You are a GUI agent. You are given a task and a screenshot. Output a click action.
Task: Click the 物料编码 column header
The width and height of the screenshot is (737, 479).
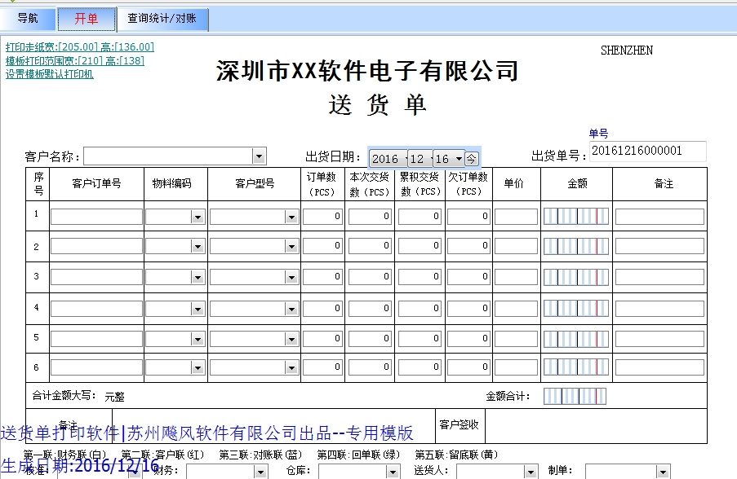click(x=171, y=183)
